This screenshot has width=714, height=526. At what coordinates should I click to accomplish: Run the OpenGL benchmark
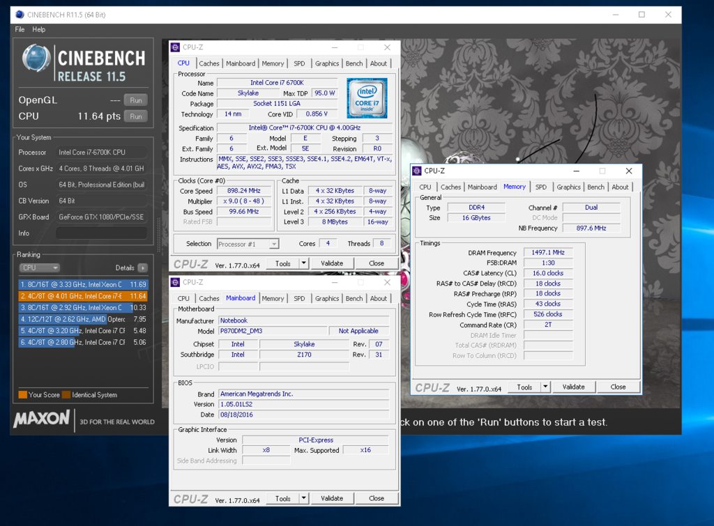coord(136,100)
